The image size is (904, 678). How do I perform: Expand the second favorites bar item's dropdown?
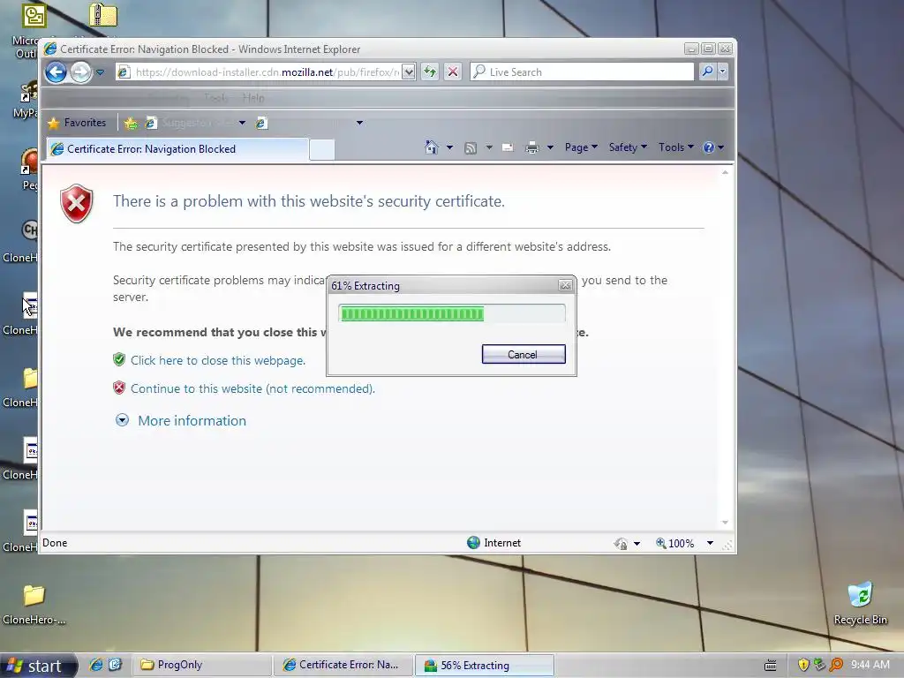coord(360,123)
